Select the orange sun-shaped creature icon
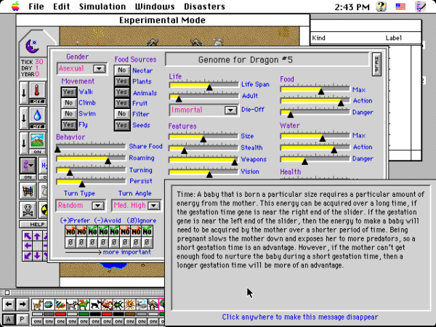This screenshot has height=327, width=436. [x=130, y=304]
